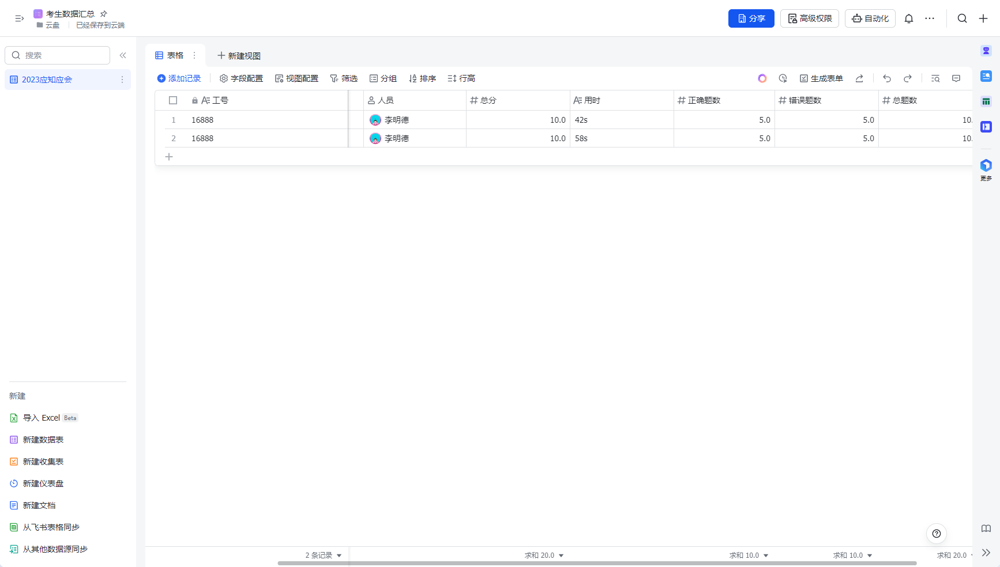Screen dimensions: 1000x567
Task: Open the 2023应知应会 table options dots
Action: tap(122, 80)
